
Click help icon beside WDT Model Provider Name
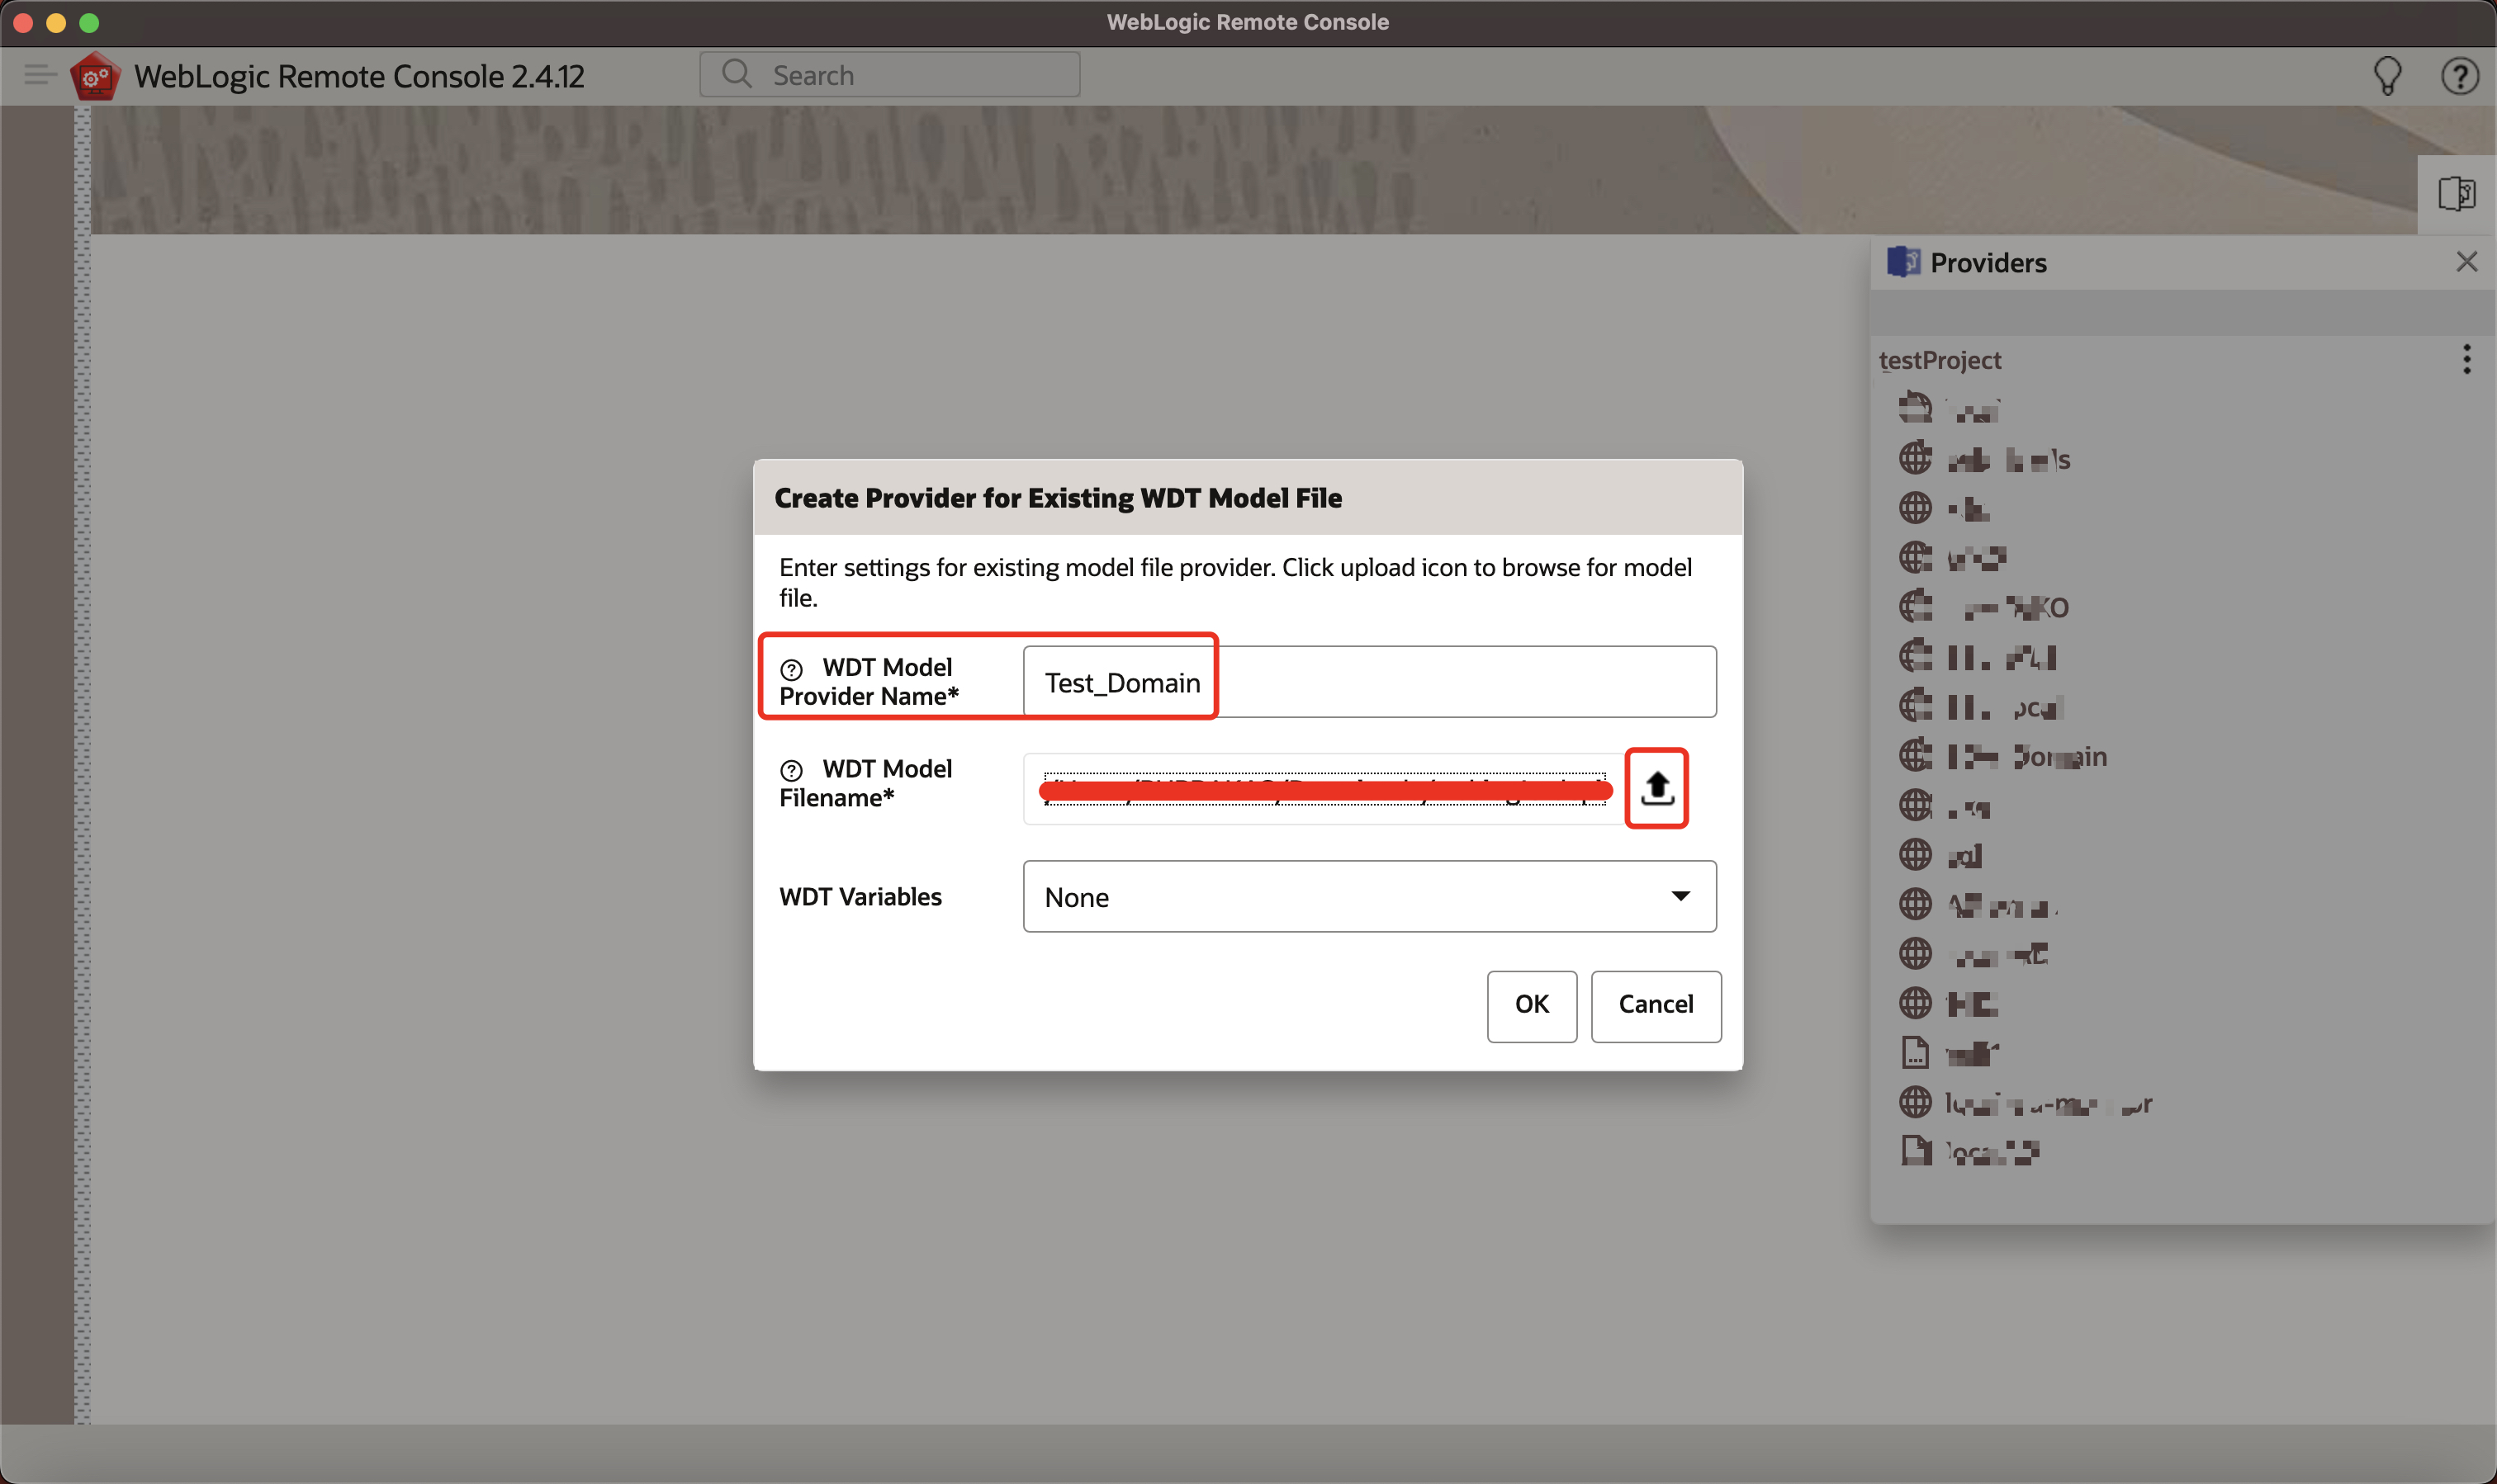click(791, 669)
